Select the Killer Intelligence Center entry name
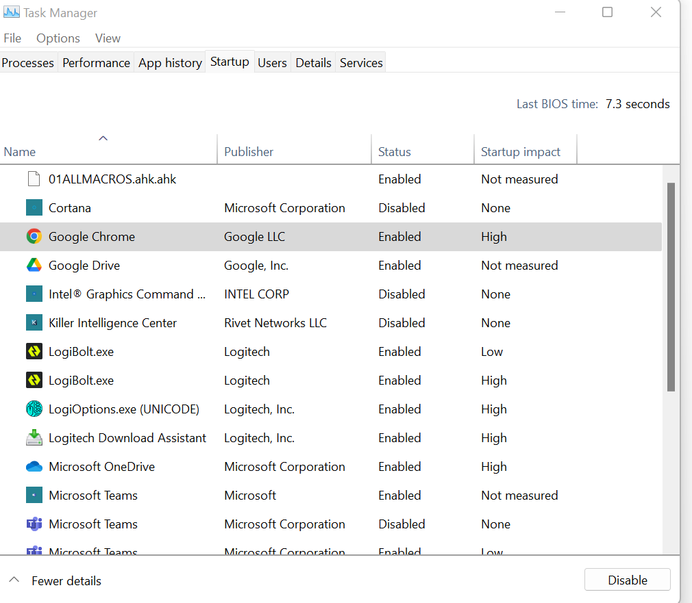This screenshot has height=603, width=692. tap(112, 322)
